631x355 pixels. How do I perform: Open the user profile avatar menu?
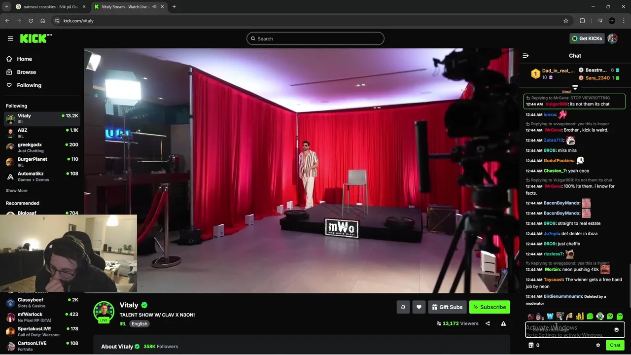point(612,38)
